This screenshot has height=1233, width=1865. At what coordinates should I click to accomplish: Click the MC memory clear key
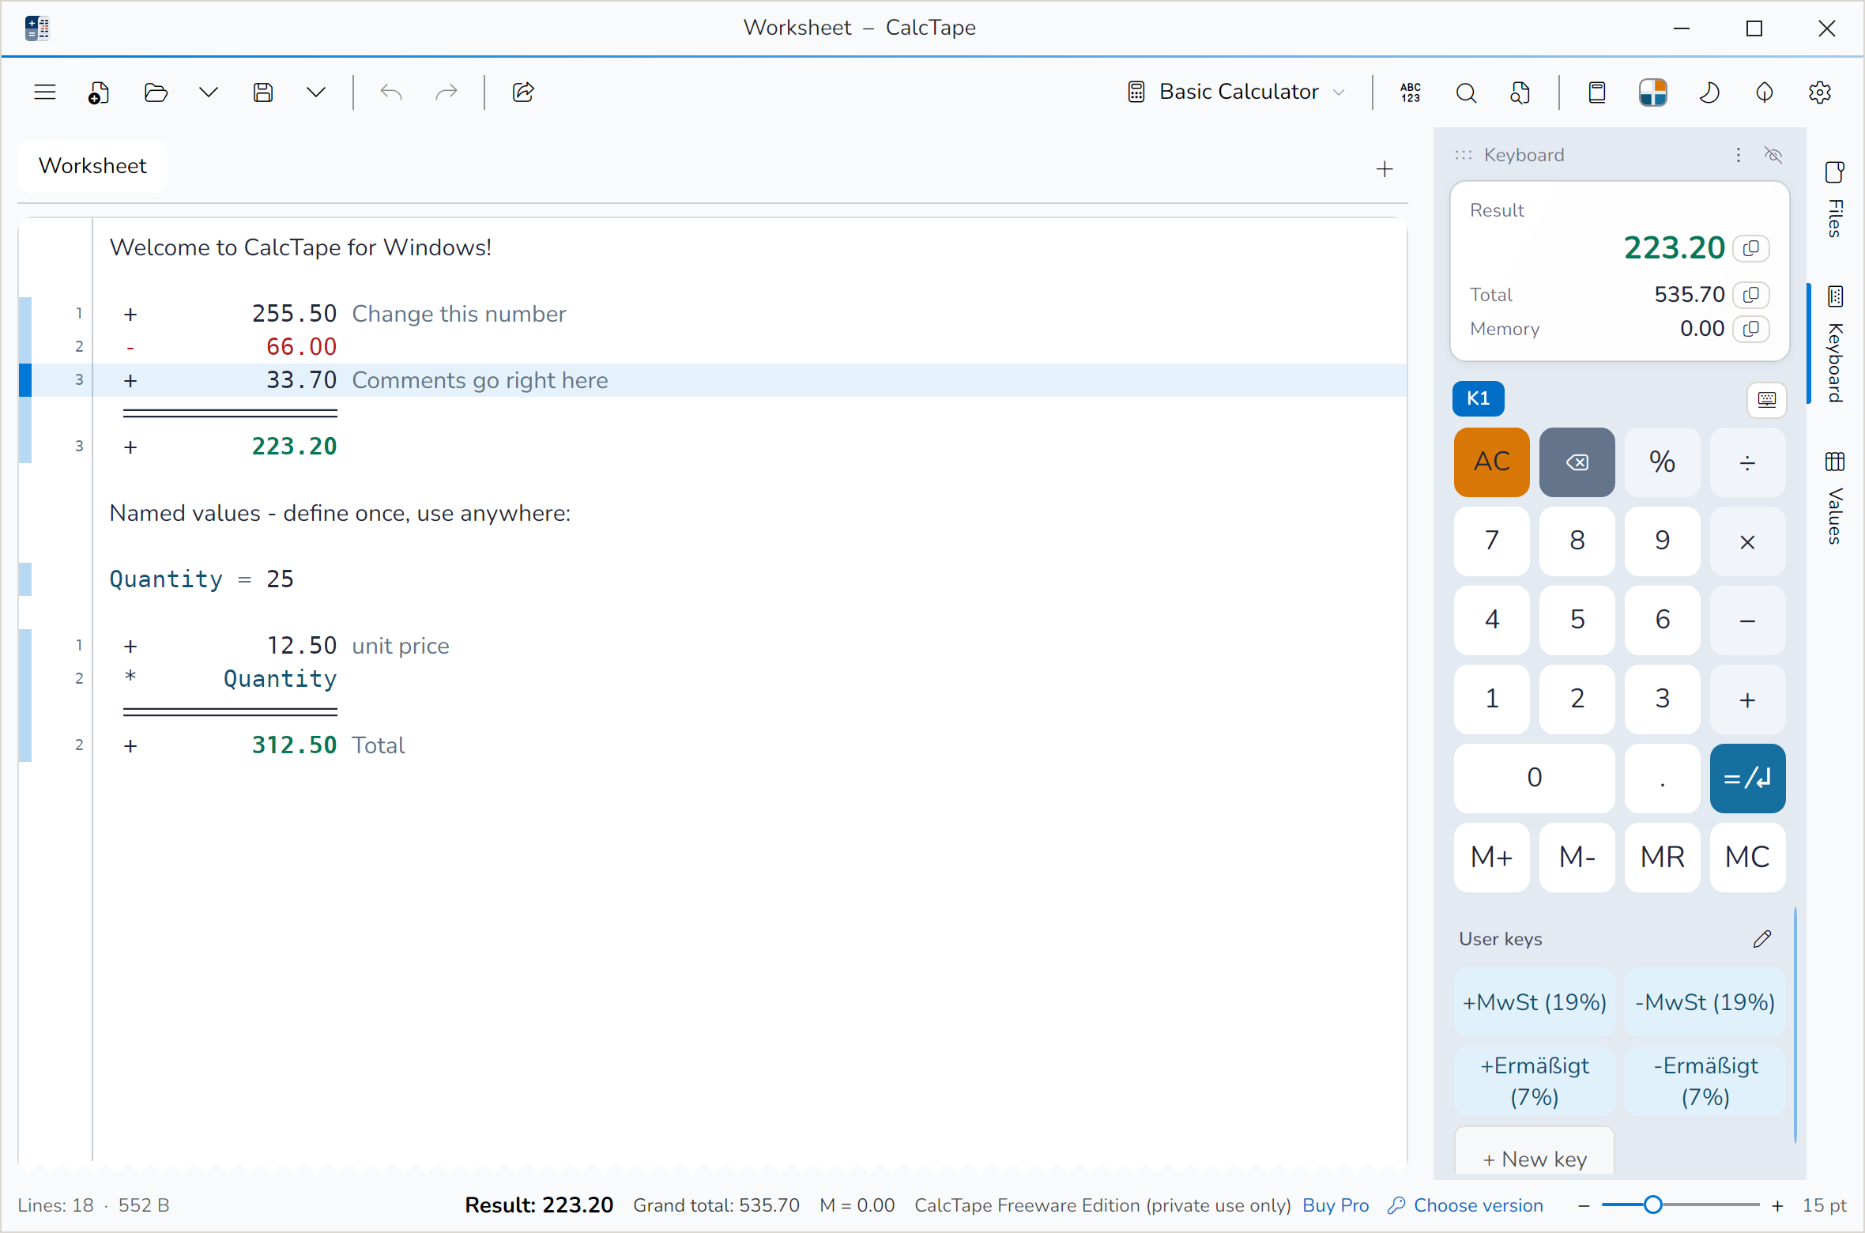1748,858
